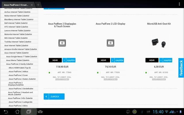Open the recent apps icon
The image size is (184, 115).
[x=29, y=112]
